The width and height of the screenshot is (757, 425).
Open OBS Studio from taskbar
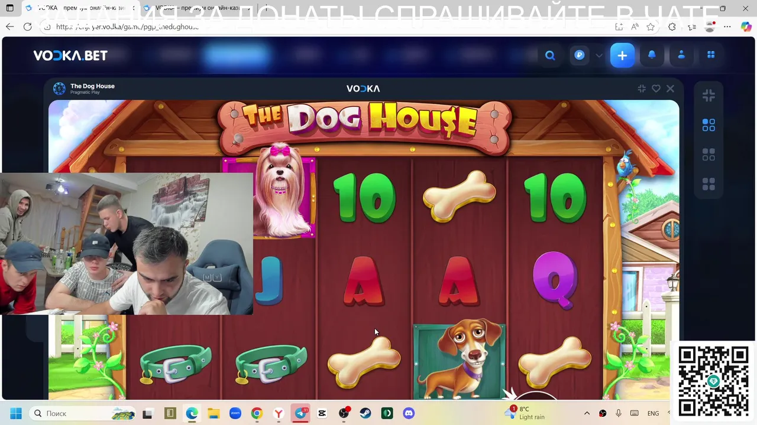pyautogui.click(x=344, y=413)
